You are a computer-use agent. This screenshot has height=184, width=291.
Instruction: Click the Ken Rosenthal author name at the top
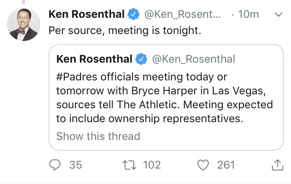click(x=87, y=15)
